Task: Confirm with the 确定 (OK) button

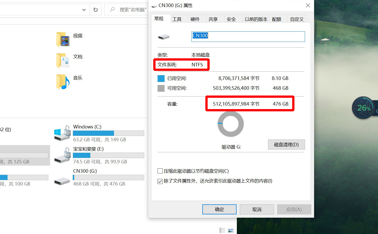Action: tap(219, 209)
